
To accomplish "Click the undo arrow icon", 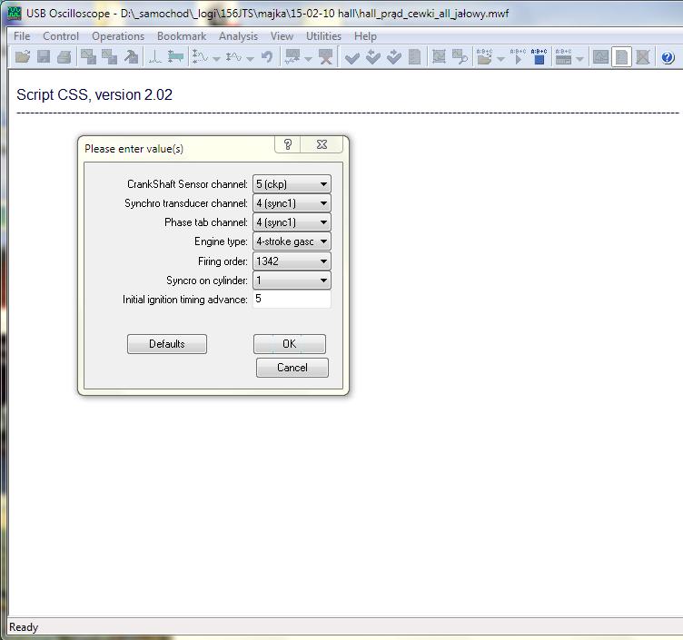I will (x=267, y=57).
